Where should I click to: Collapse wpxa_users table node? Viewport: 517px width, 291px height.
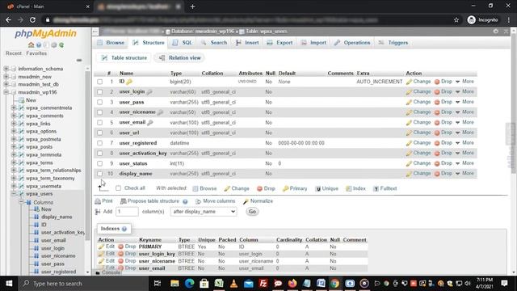tap(14, 194)
